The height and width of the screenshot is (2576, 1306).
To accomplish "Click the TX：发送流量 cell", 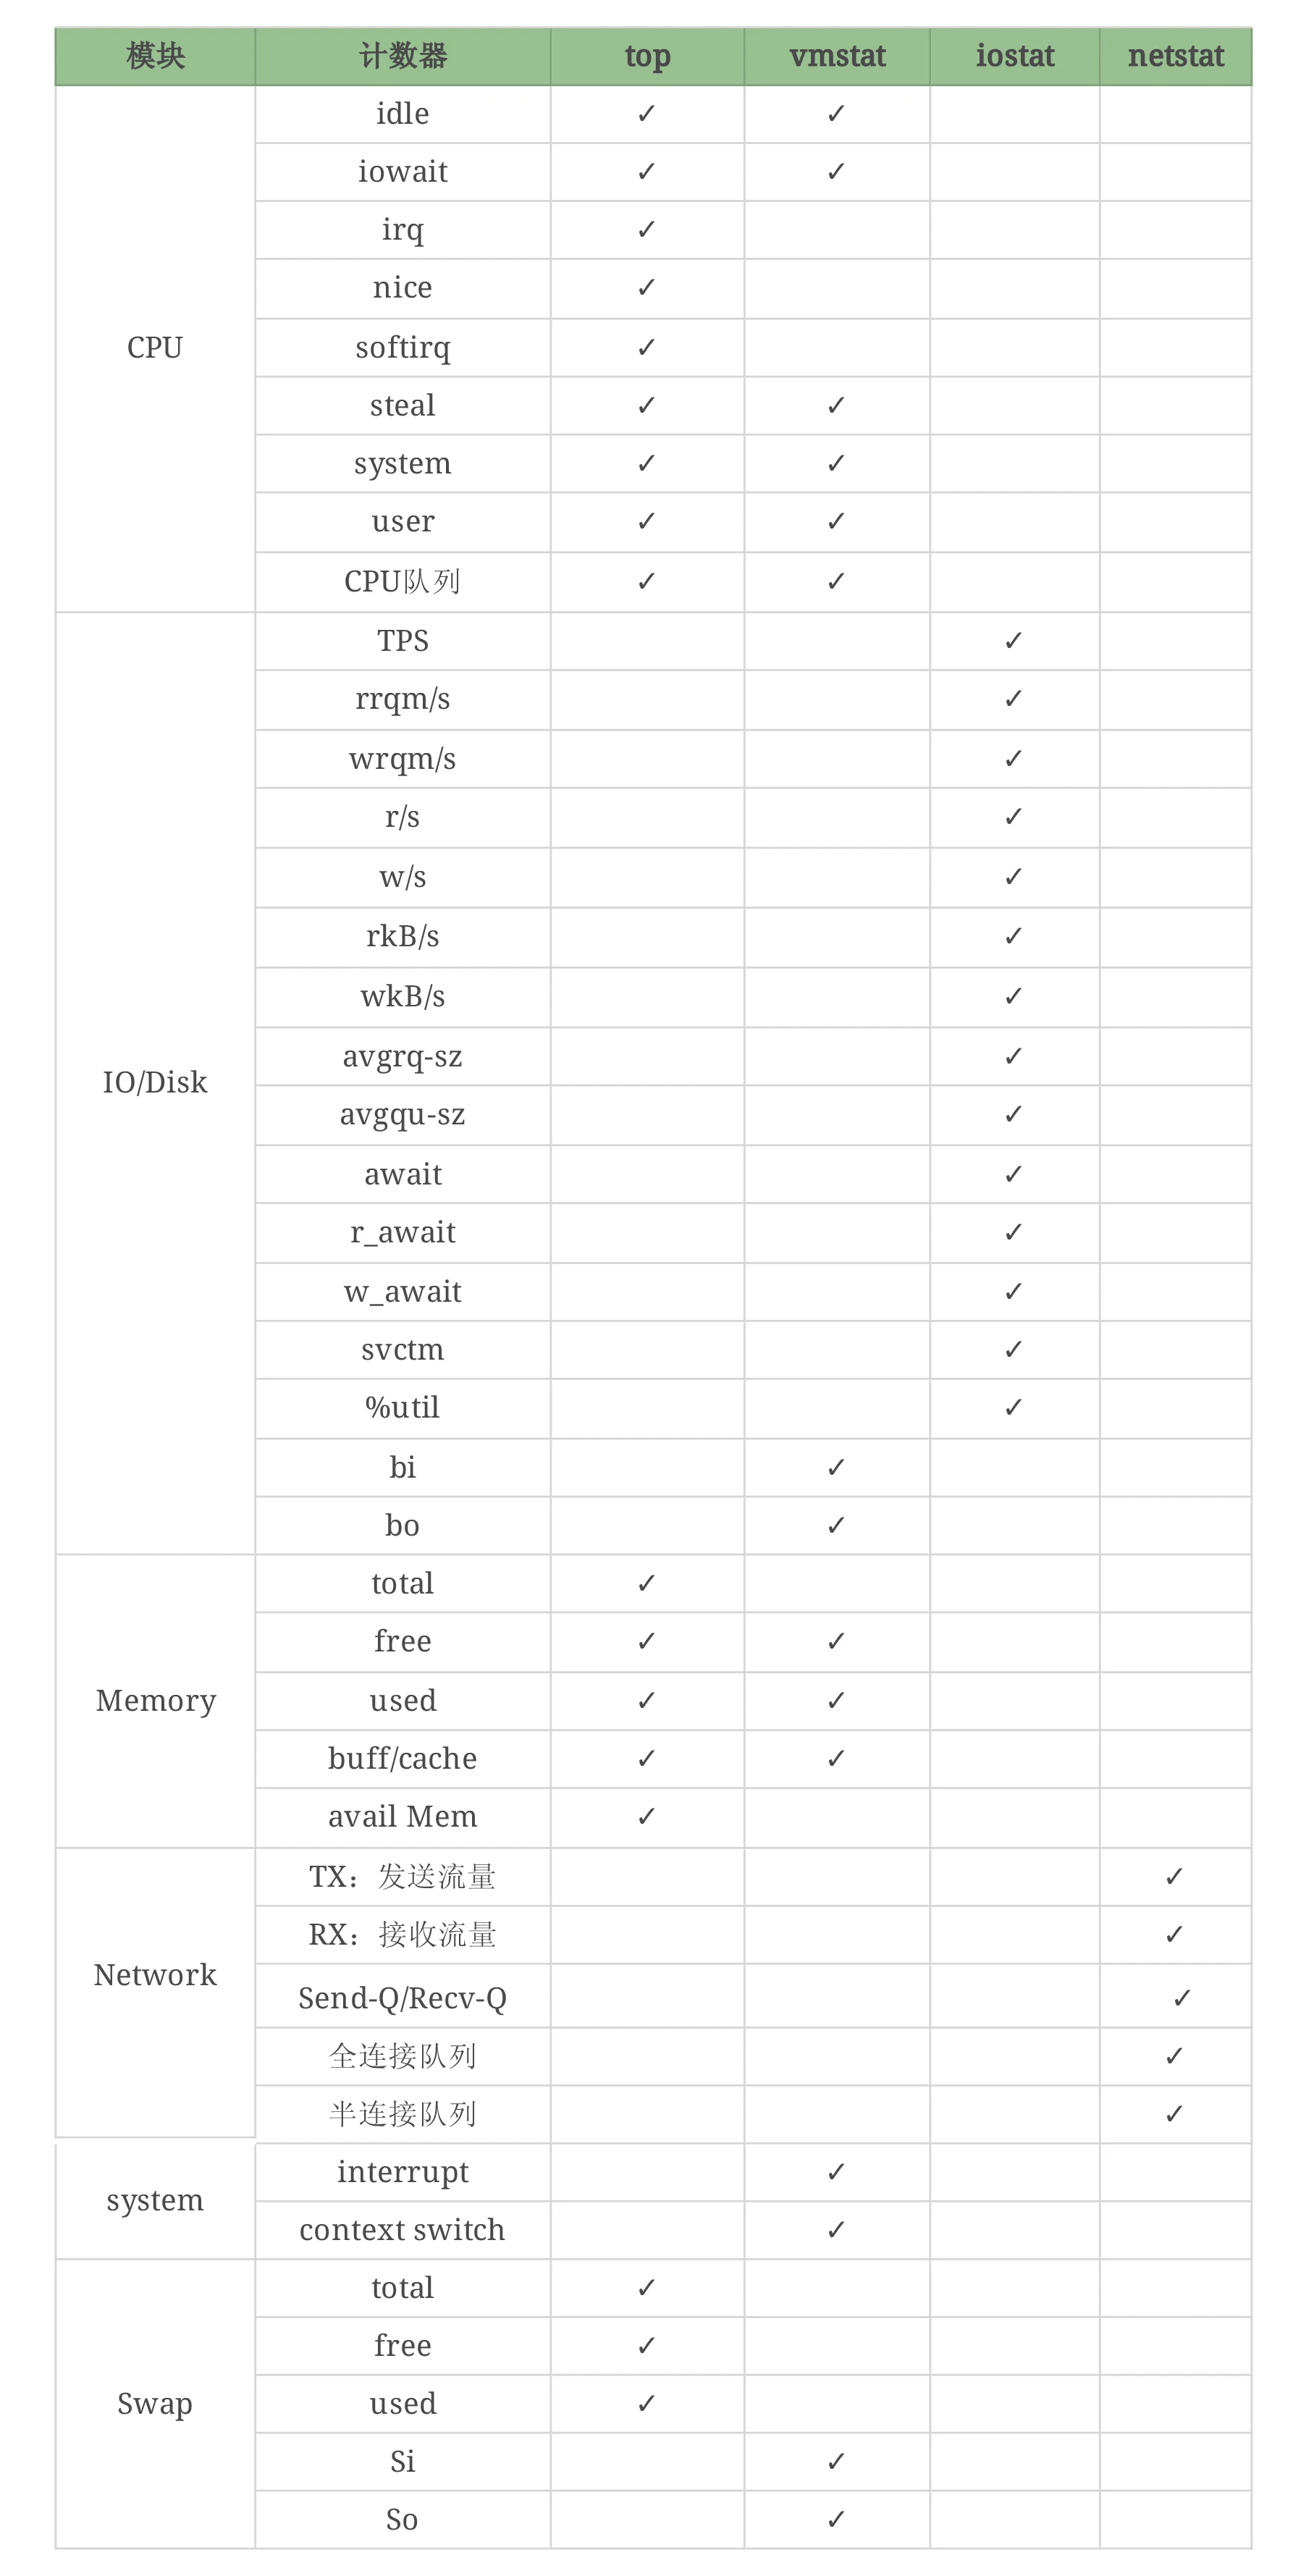I will click(403, 1876).
